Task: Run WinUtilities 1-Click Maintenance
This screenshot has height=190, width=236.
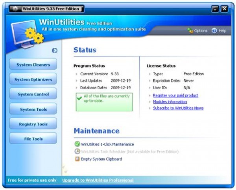Action: coord(107,144)
